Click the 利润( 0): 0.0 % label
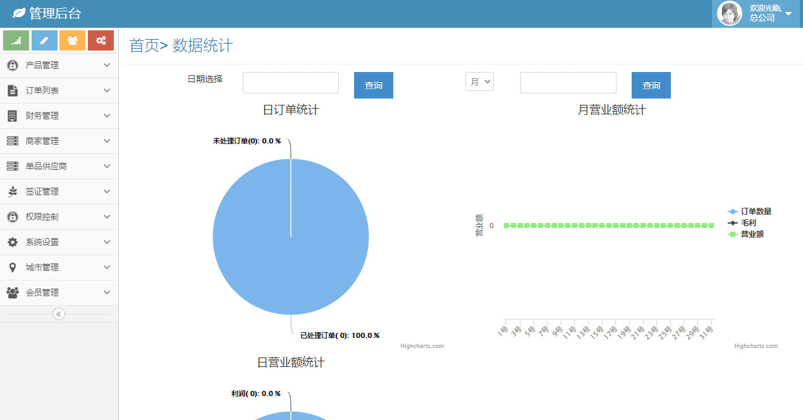 [255, 393]
